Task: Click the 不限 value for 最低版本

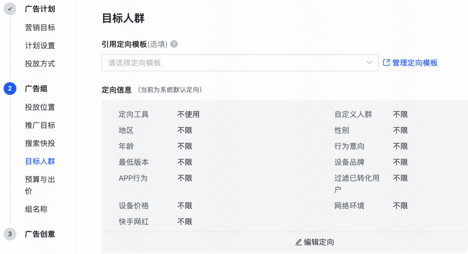Action: click(x=185, y=162)
